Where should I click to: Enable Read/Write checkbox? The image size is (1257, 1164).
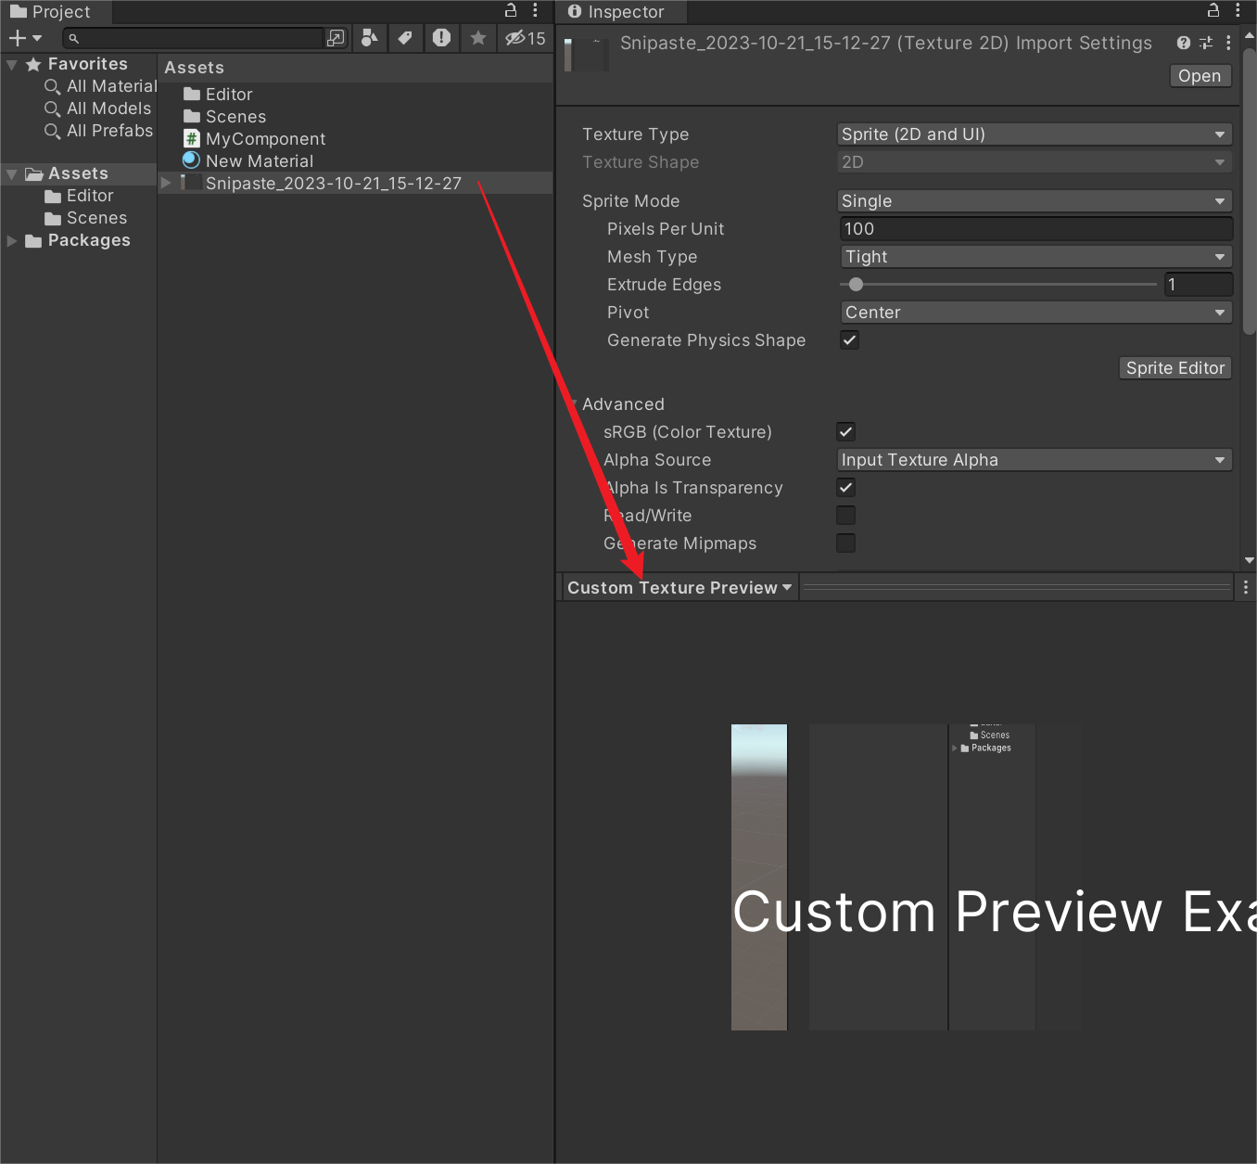click(845, 515)
